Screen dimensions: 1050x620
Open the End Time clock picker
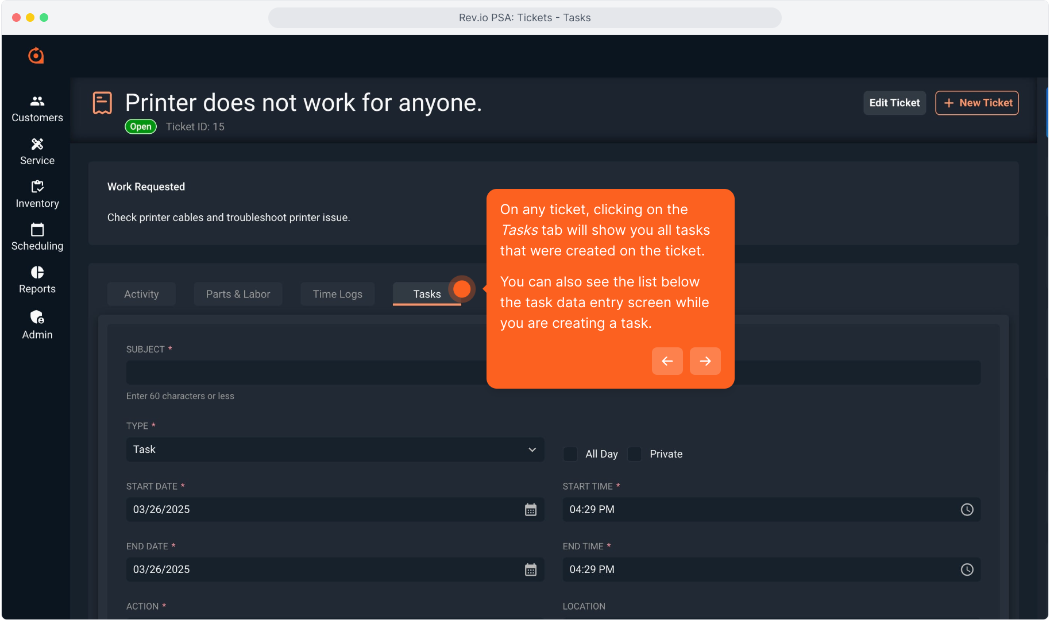967,569
